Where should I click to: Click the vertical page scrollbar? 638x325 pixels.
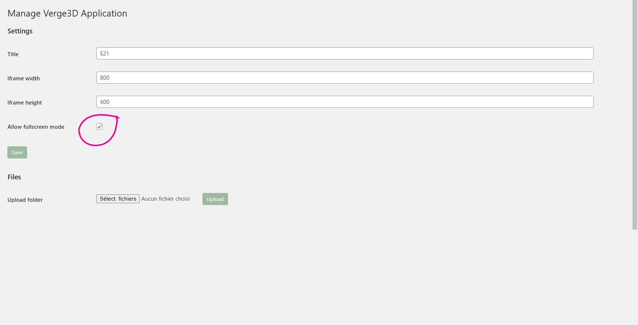coord(635,115)
